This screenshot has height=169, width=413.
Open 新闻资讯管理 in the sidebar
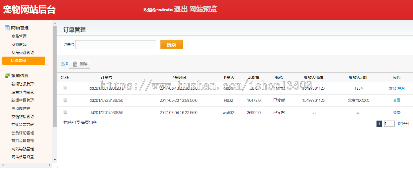(22, 84)
